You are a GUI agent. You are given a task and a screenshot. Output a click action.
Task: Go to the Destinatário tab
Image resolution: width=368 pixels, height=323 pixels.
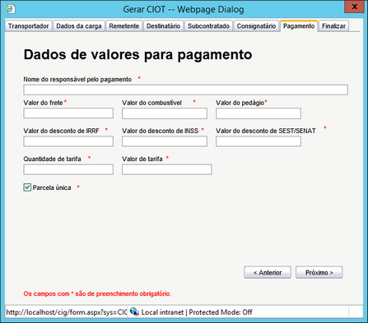pyautogui.click(x=163, y=26)
